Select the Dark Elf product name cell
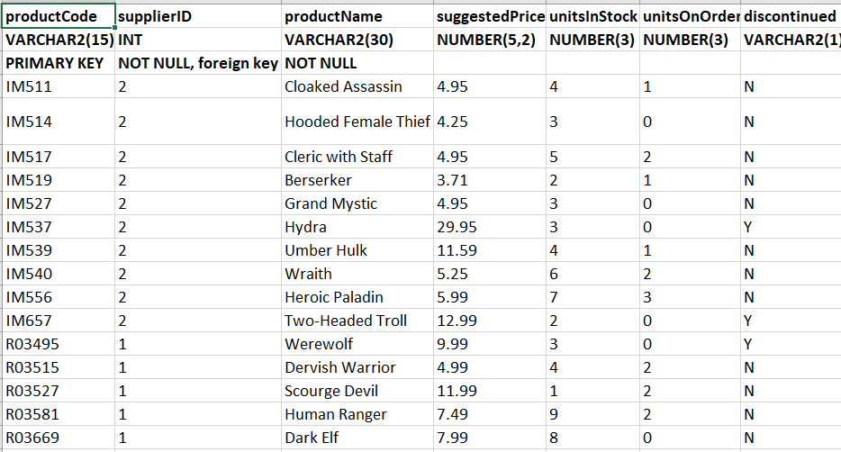 click(x=357, y=438)
